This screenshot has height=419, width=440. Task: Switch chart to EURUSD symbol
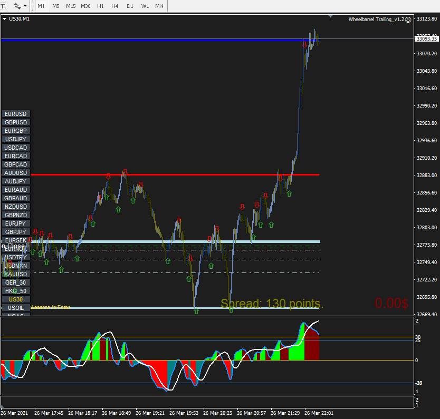pos(16,114)
